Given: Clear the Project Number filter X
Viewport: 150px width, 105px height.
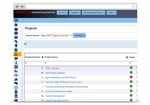Looking at the screenshot, I should click(26, 63).
